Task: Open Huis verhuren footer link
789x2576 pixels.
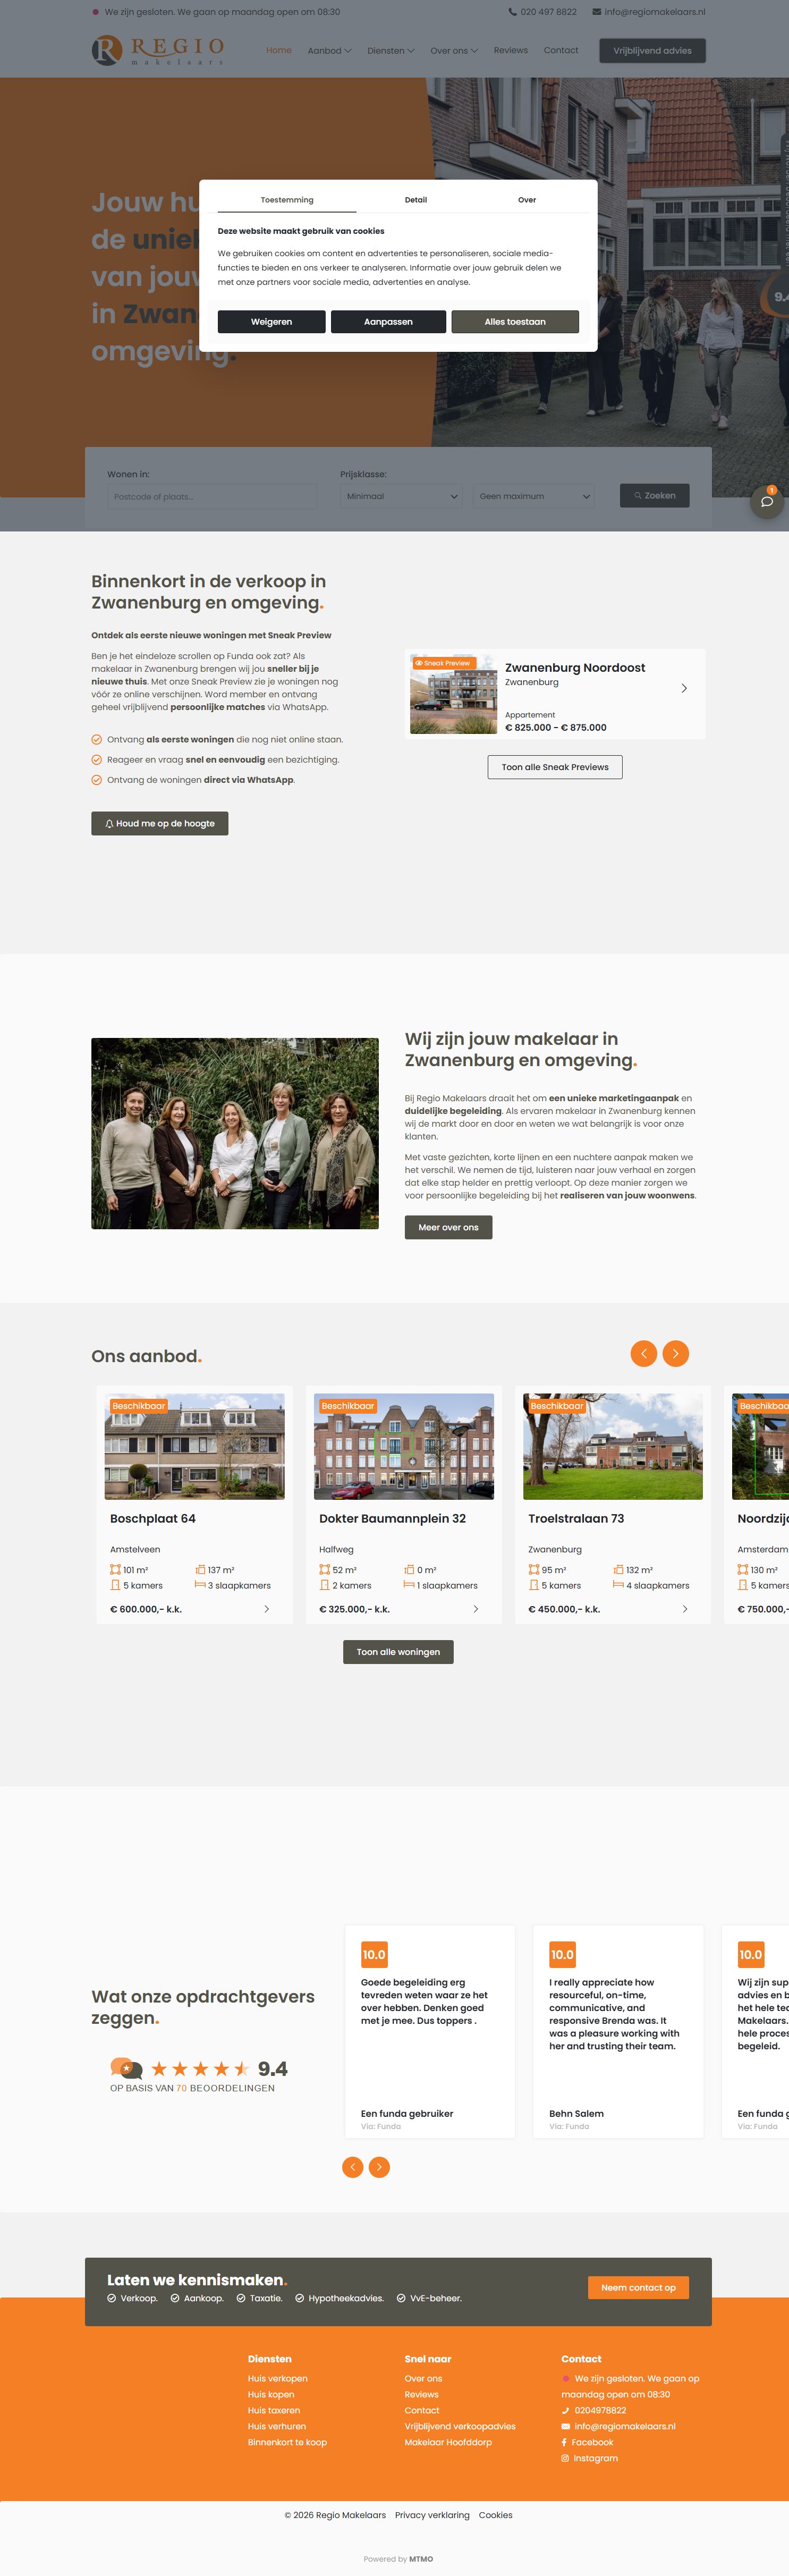Action: coord(277,2426)
